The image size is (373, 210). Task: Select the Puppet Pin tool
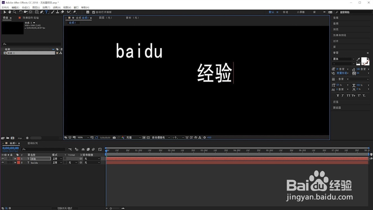(x=75, y=12)
